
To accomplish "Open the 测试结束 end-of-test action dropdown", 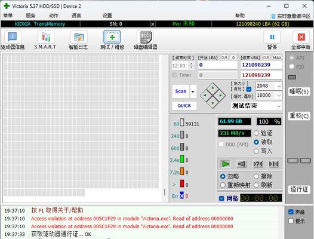I will point(279,106).
